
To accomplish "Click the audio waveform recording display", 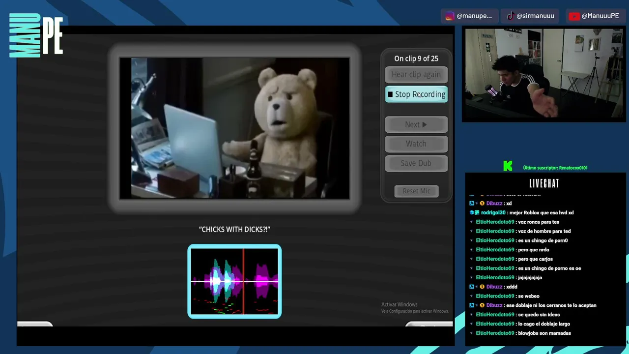I will pyautogui.click(x=234, y=281).
